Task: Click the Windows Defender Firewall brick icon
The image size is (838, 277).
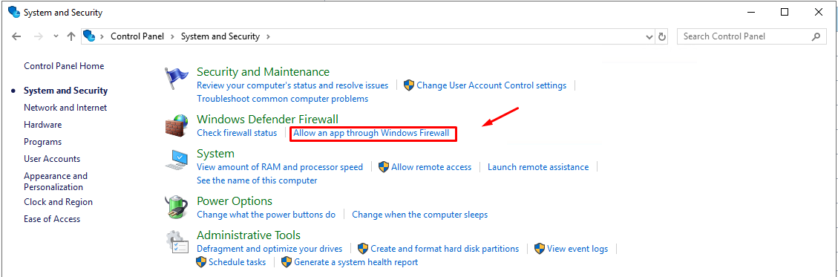Action: tap(177, 126)
